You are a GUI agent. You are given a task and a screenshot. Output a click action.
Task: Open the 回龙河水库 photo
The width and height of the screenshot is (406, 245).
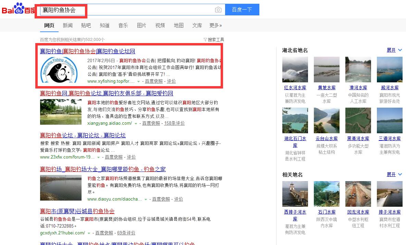(358, 194)
